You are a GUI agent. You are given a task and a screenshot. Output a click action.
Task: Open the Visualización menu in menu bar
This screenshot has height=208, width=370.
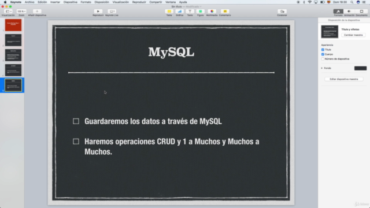(x=121, y=2)
